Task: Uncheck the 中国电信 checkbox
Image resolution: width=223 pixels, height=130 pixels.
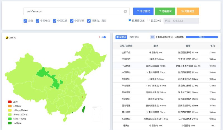Action: (x=37, y=21)
